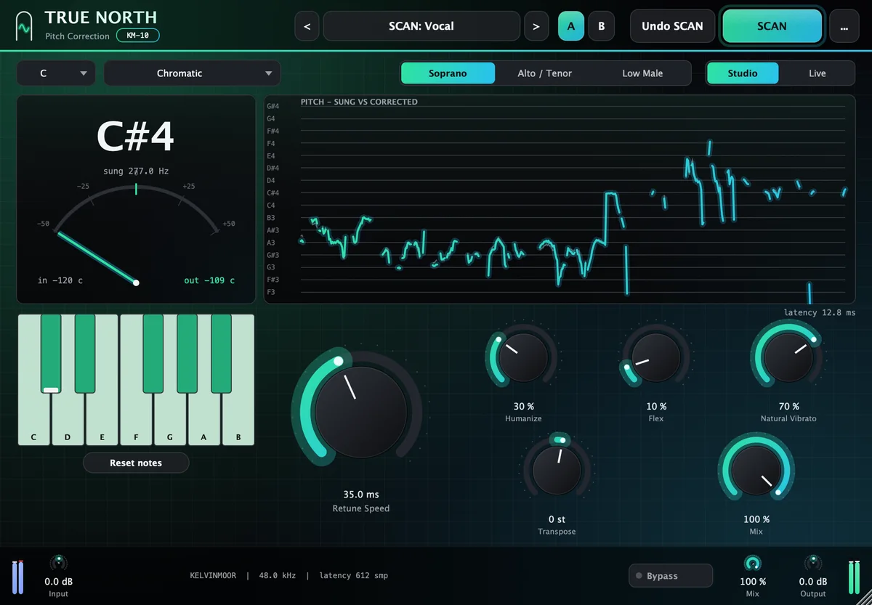Toggle the D white key
This screenshot has width=872, height=605.
(x=68, y=421)
